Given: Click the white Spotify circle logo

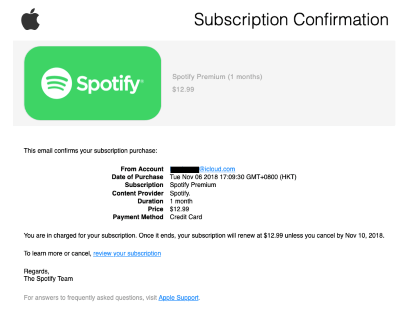Looking at the screenshot, I should coord(57,83).
